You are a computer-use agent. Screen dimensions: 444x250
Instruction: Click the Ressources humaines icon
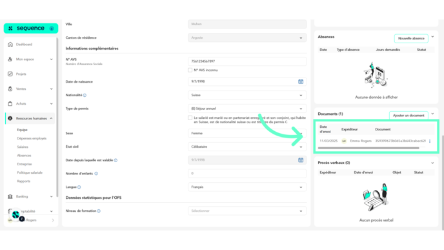(10, 118)
